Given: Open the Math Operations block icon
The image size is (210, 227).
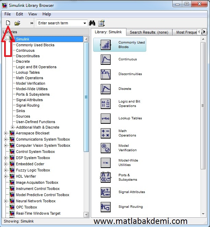Looking at the screenshot, I should tap(106, 133).
